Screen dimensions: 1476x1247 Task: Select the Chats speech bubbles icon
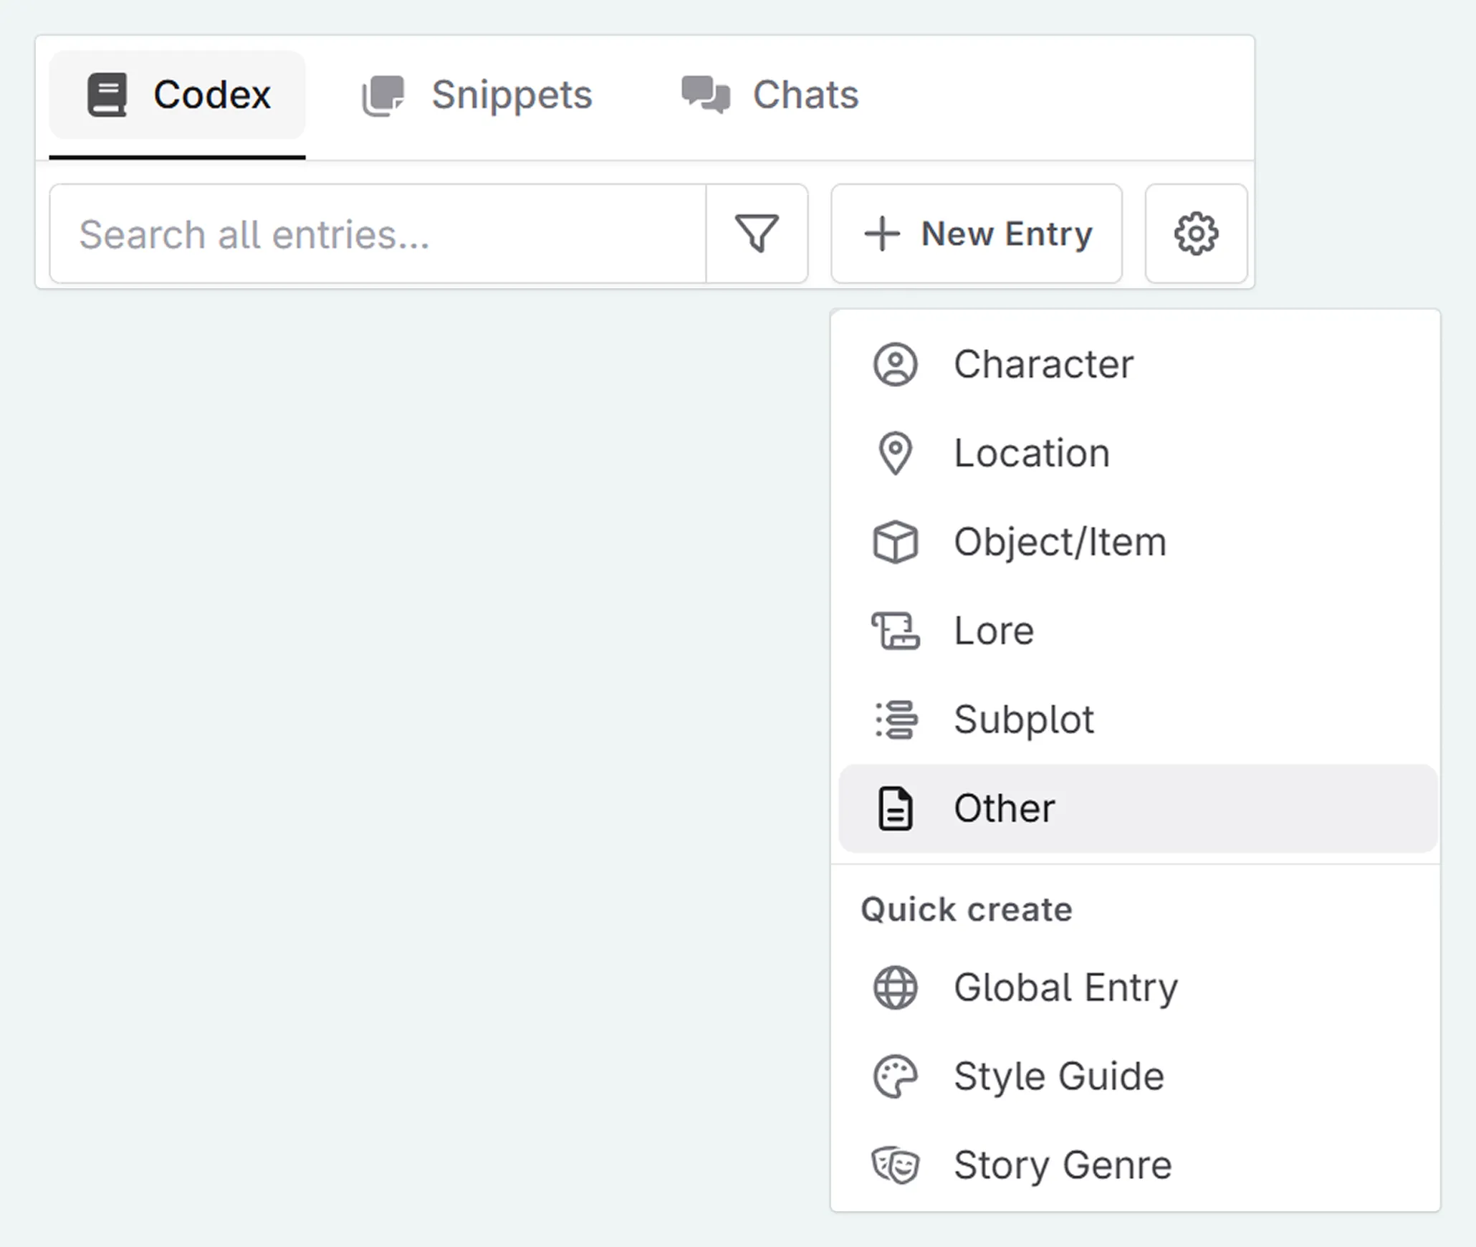click(704, 93)
